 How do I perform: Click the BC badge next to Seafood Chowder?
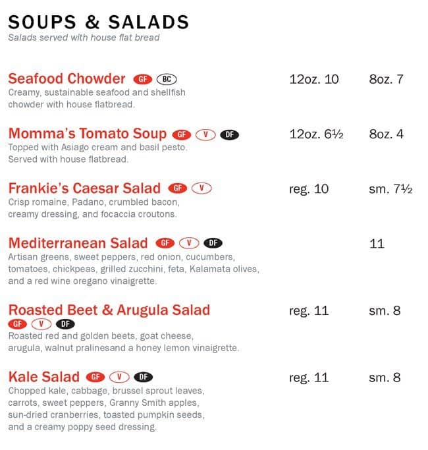click(x=167, y=80)
